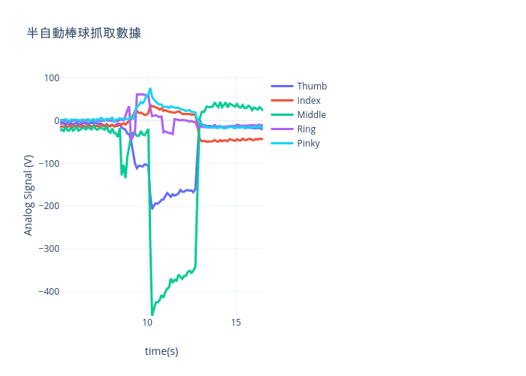Click the Analog Signal (V) y-axis title
This screenshot has width=526, height=376.
coord(29,196)
